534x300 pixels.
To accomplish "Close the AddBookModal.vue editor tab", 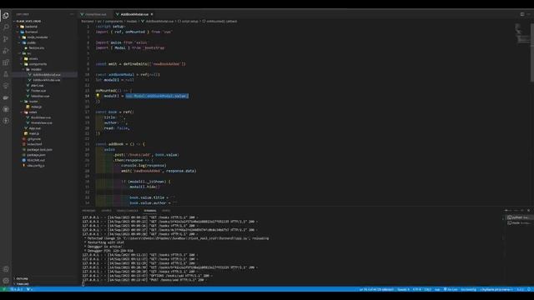I will (152, 14).
